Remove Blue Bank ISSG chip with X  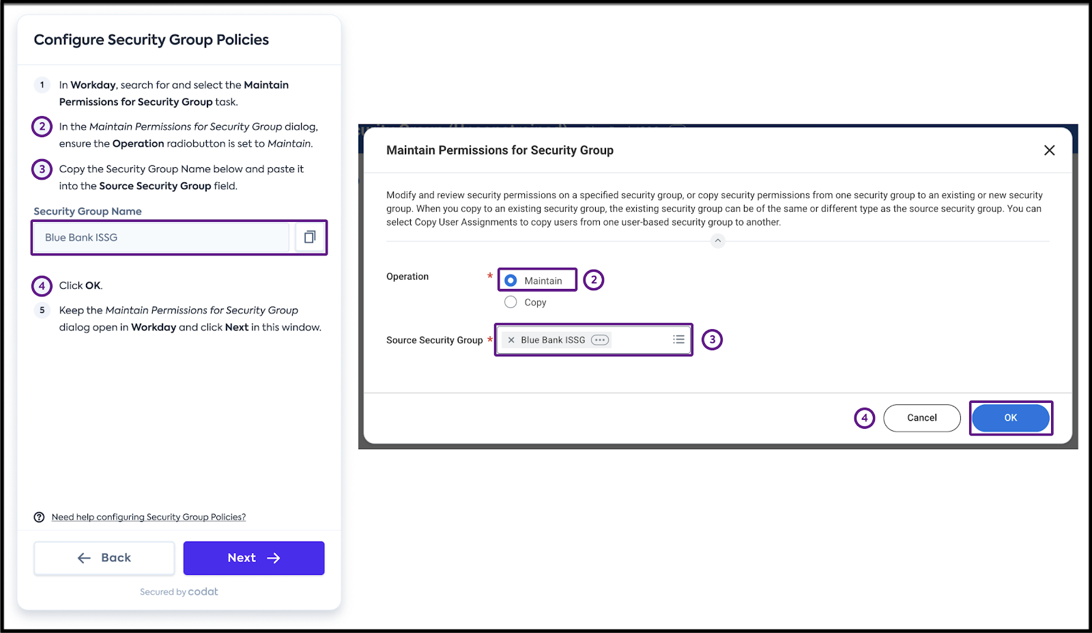click(511, 340)
